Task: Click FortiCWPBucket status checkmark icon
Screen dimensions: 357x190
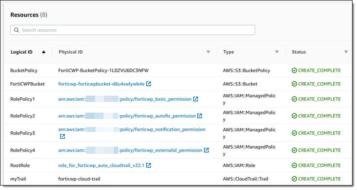Action: 294,84
